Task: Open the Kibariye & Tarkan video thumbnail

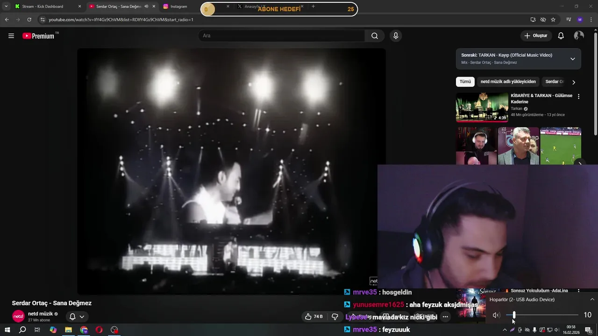Action: coord(482,107)
